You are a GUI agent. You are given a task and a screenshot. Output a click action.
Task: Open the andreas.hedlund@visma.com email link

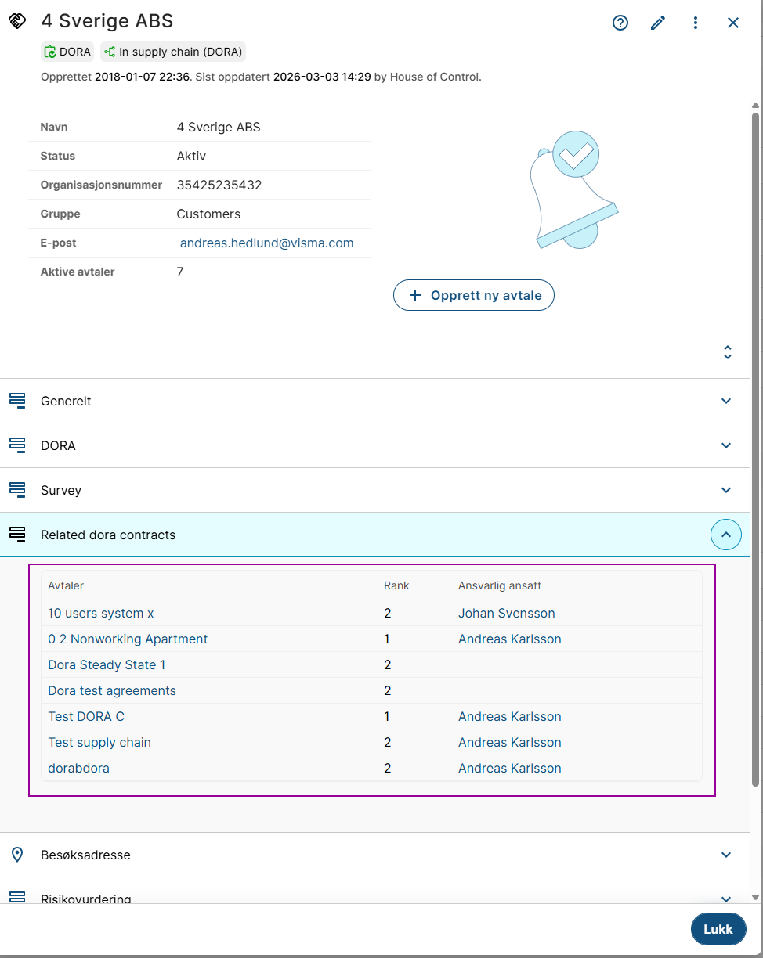[x=266, y=243]
